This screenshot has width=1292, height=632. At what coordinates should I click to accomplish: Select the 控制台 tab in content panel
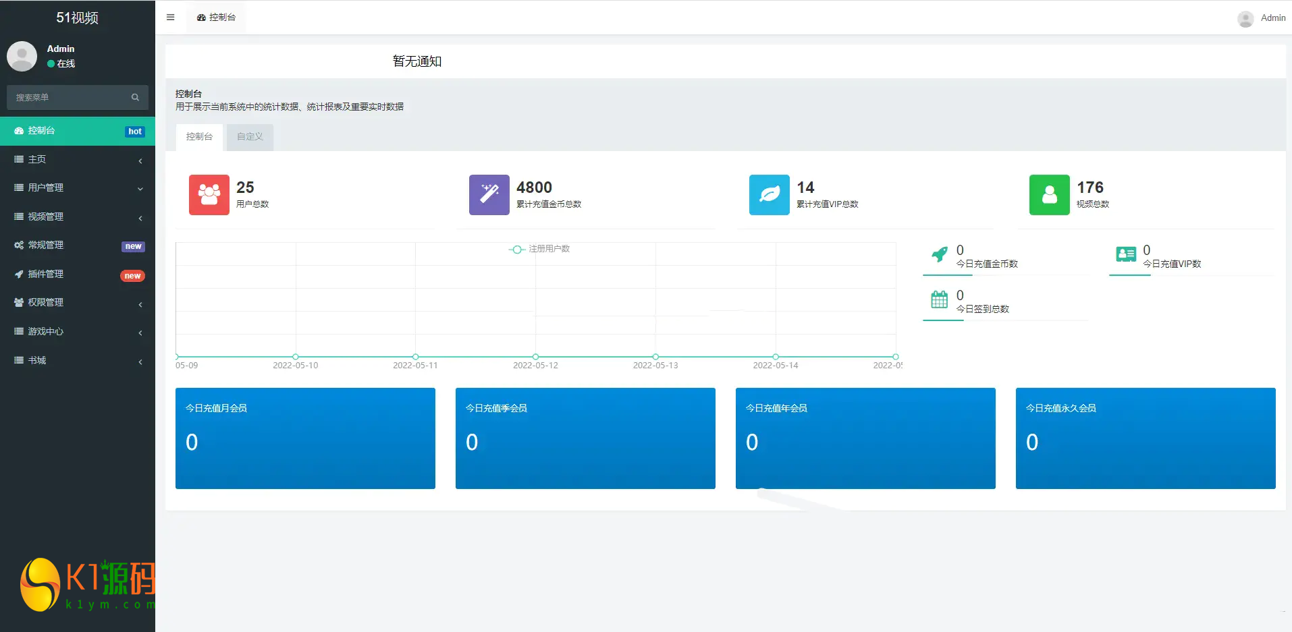[x=199, y=136]
